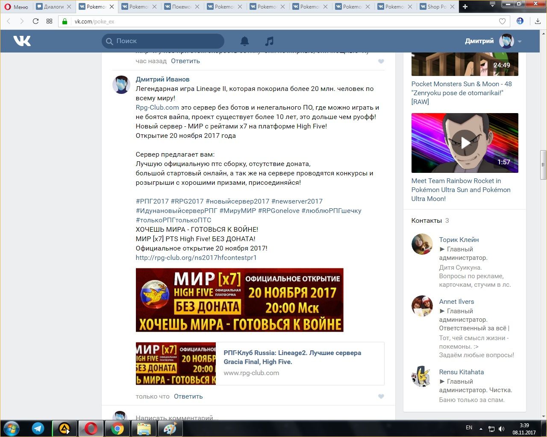Reply to the comment posted только что
The width and height of the screenshot is (547, 437).
pyautogui.click(x=188, y=396)
